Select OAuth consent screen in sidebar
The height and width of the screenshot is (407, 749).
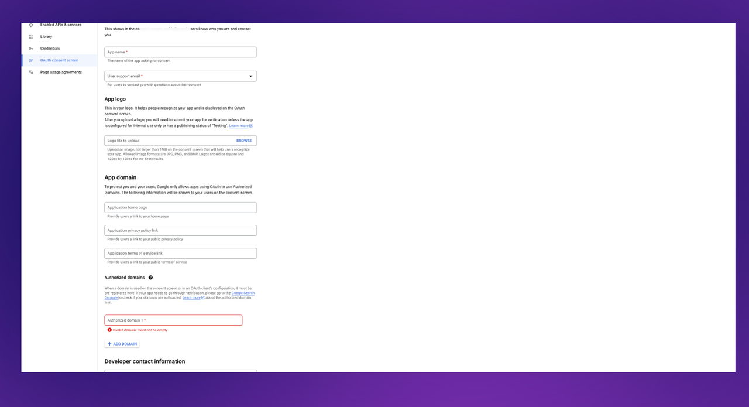point(59,60)
